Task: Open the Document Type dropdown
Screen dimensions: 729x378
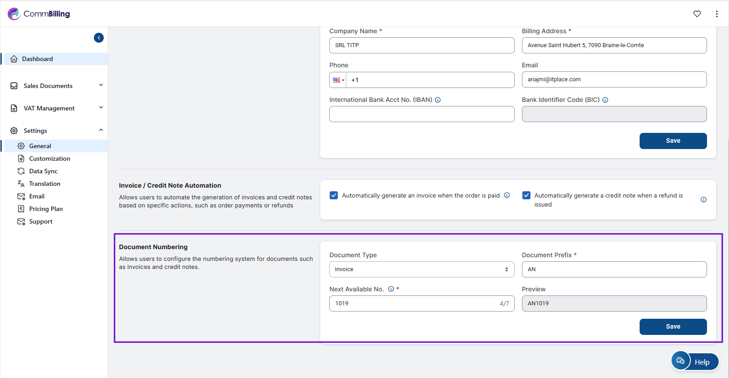Action: [421, 269]
